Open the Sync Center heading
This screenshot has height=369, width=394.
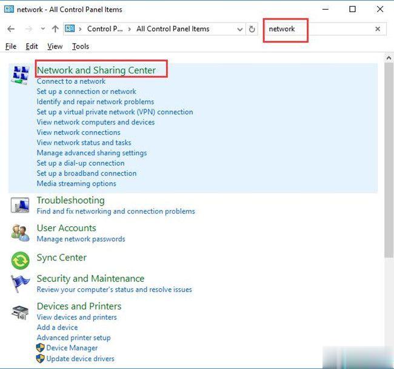click(62, 258)
